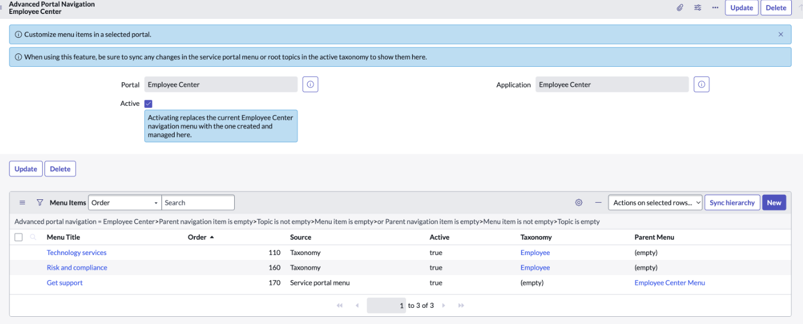Dismiss the 'Customize menu items' info banner
Viewport: 803px width, 324px height.
tap(781, 35)
